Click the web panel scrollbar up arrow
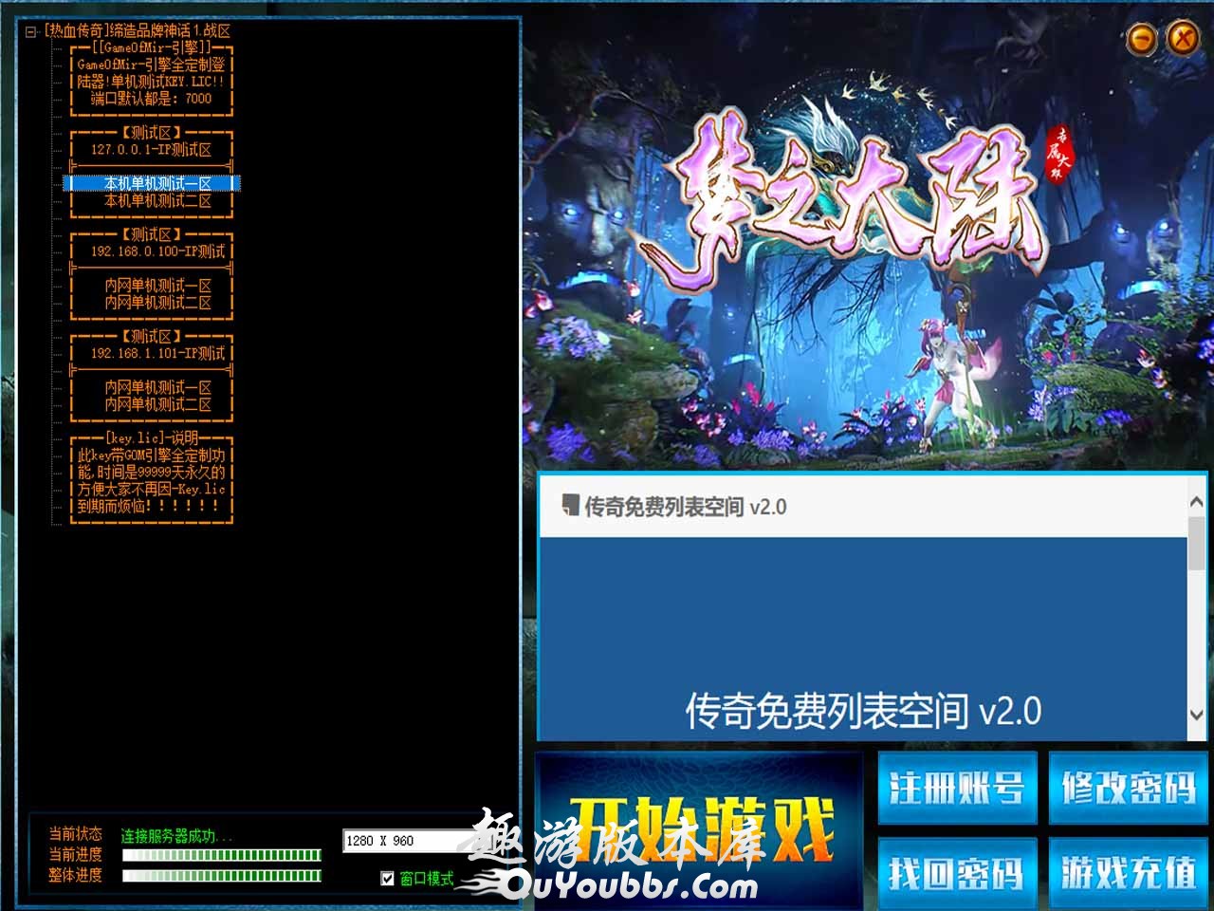Screen dimensions: 1214x911 point(1196,502)
